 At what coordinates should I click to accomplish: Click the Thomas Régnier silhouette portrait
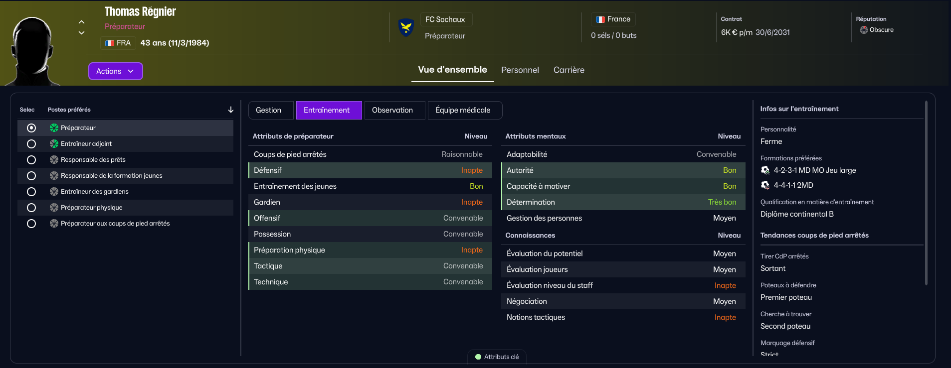tap(33, 51)
